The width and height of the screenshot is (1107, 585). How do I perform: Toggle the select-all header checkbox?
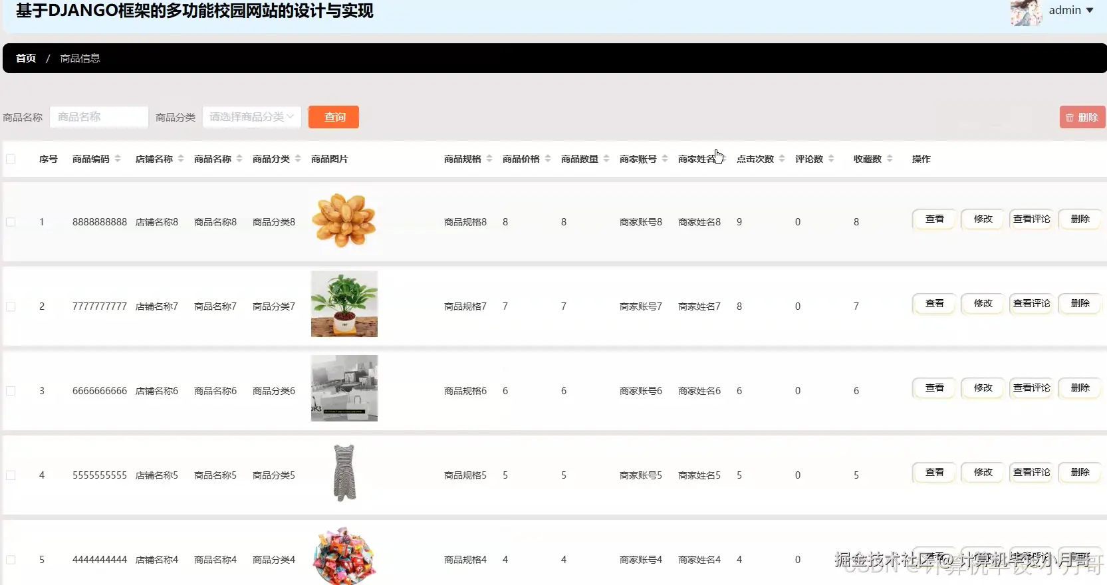pos(11,159)
